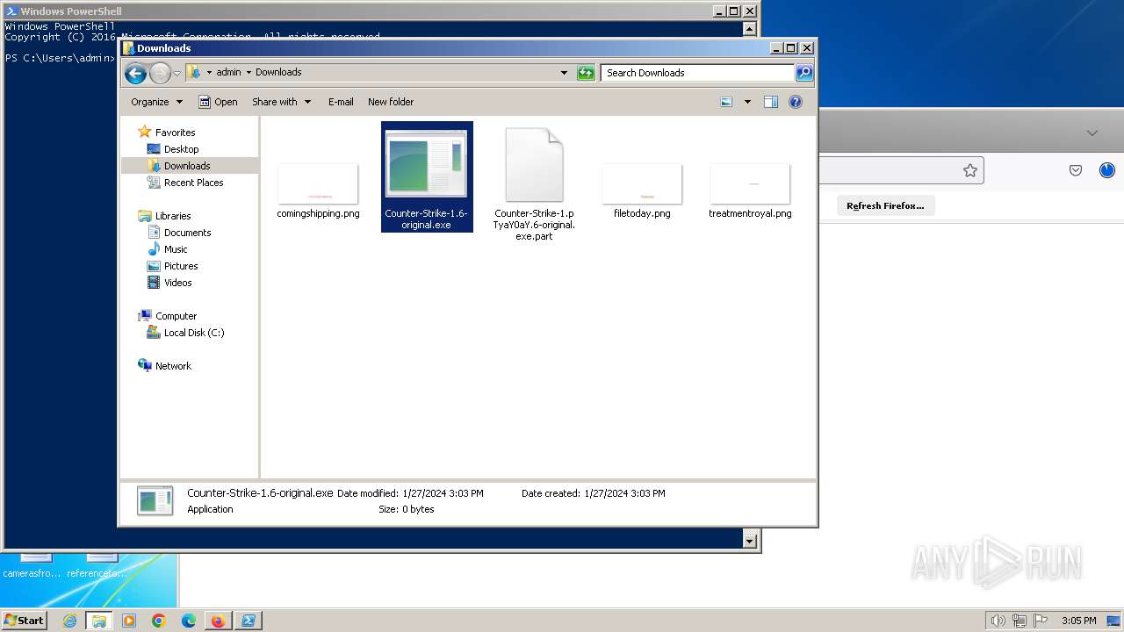The image size is (1124, 632).
Task: Select Counter-Strike .exe.part file
Action: click(x=534, y=183)
